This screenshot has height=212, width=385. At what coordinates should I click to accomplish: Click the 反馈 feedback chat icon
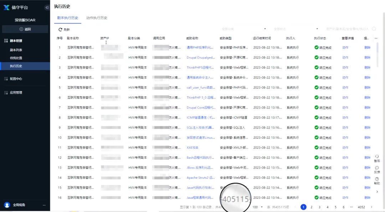tap(377, 168)
